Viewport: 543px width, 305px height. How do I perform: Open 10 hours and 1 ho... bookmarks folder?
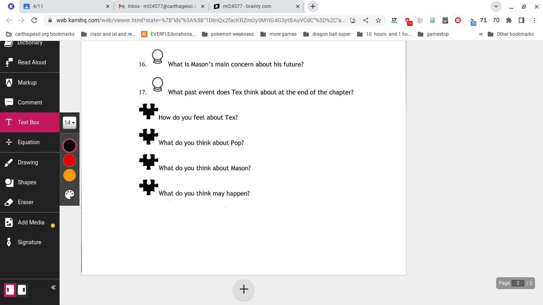[x=384, y=34]
